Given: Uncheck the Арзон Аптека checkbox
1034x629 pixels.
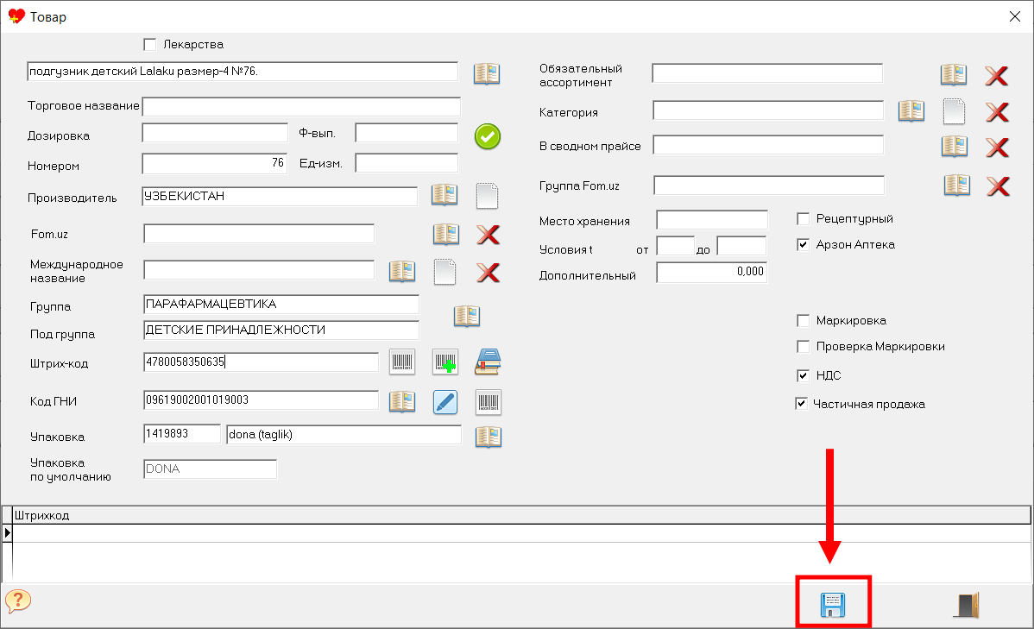Looking at the screenshot, I should tap(804, 245).
